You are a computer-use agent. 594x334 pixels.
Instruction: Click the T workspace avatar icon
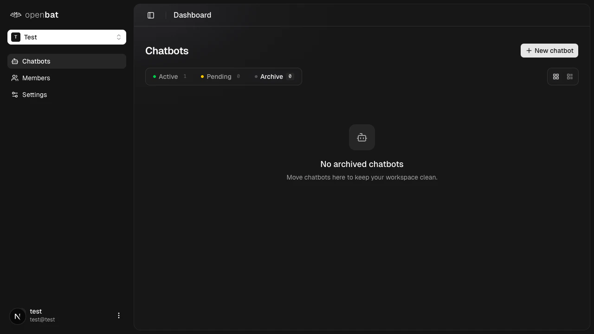pos(16,37)
